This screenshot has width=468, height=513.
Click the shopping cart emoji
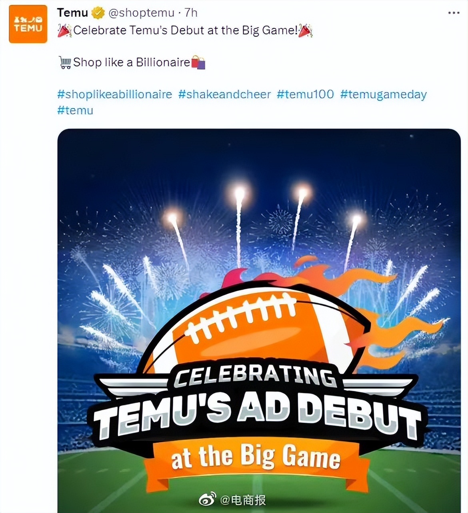(65, 62)
